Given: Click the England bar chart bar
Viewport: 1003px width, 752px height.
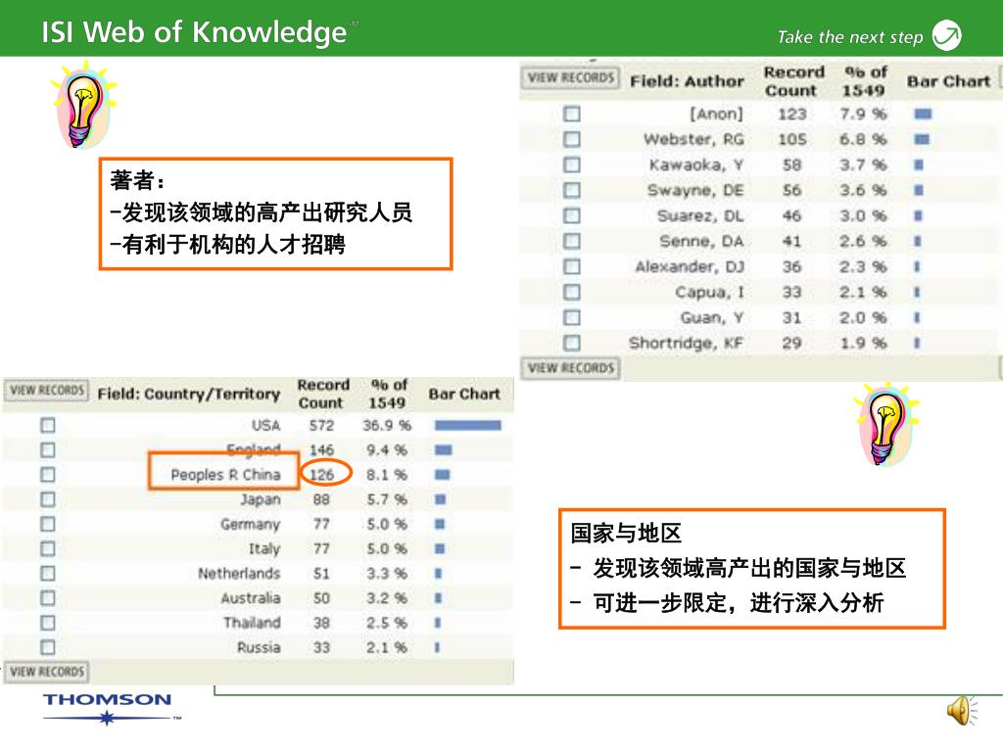Looking at the screenshot, I should coord(444,450).
